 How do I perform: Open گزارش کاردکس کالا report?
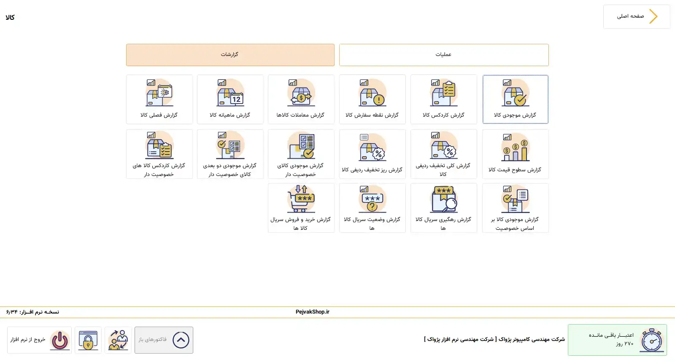(x=443, y=99)
